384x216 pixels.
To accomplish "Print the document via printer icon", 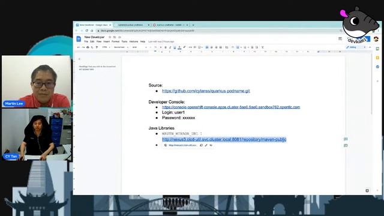I will [x=88, y=47].
